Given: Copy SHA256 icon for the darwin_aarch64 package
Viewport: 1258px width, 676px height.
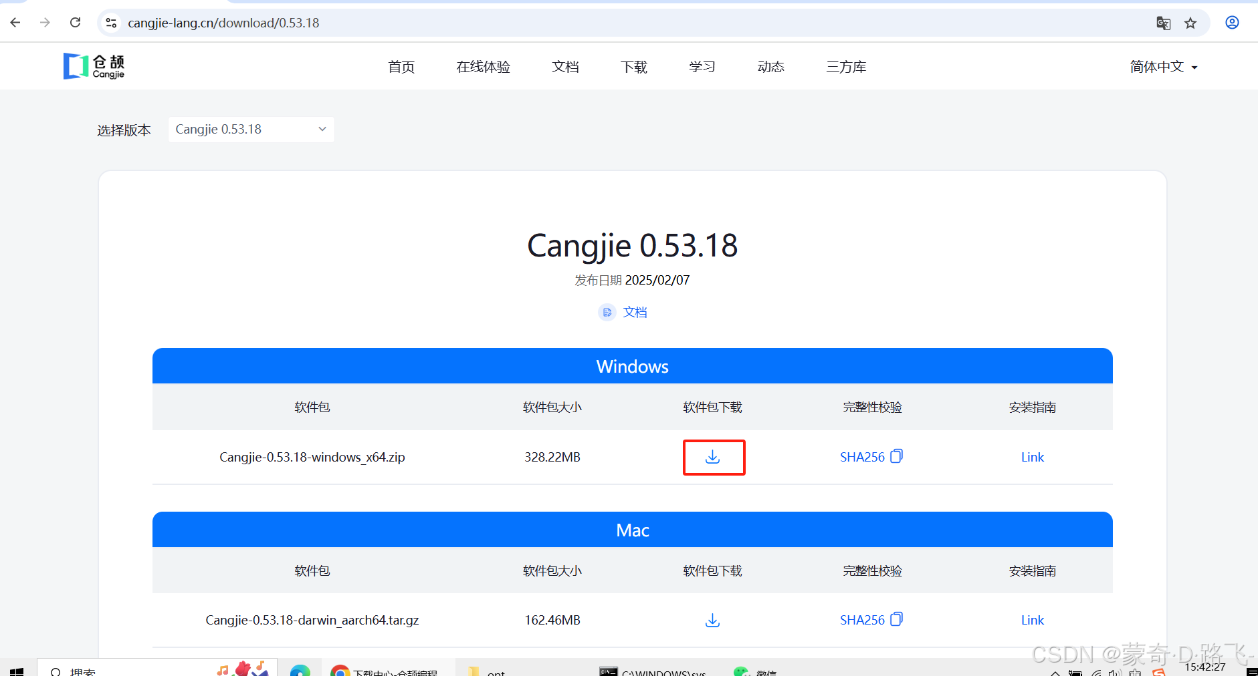Looking at the screenshot, I should tap(897, 619).
